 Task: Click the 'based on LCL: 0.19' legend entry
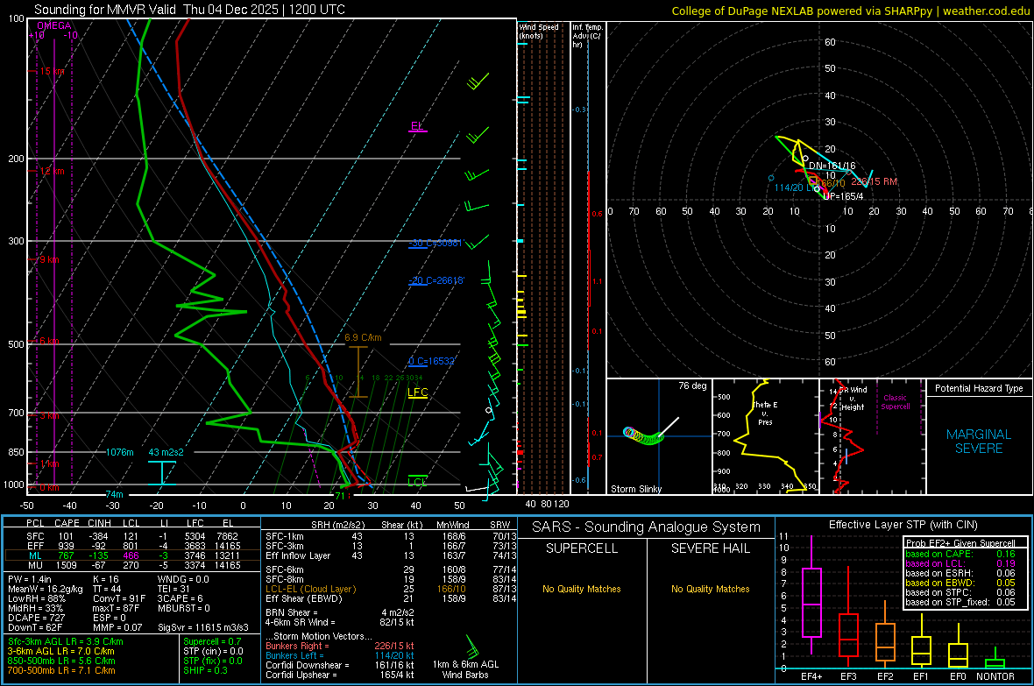pos(960,563)
